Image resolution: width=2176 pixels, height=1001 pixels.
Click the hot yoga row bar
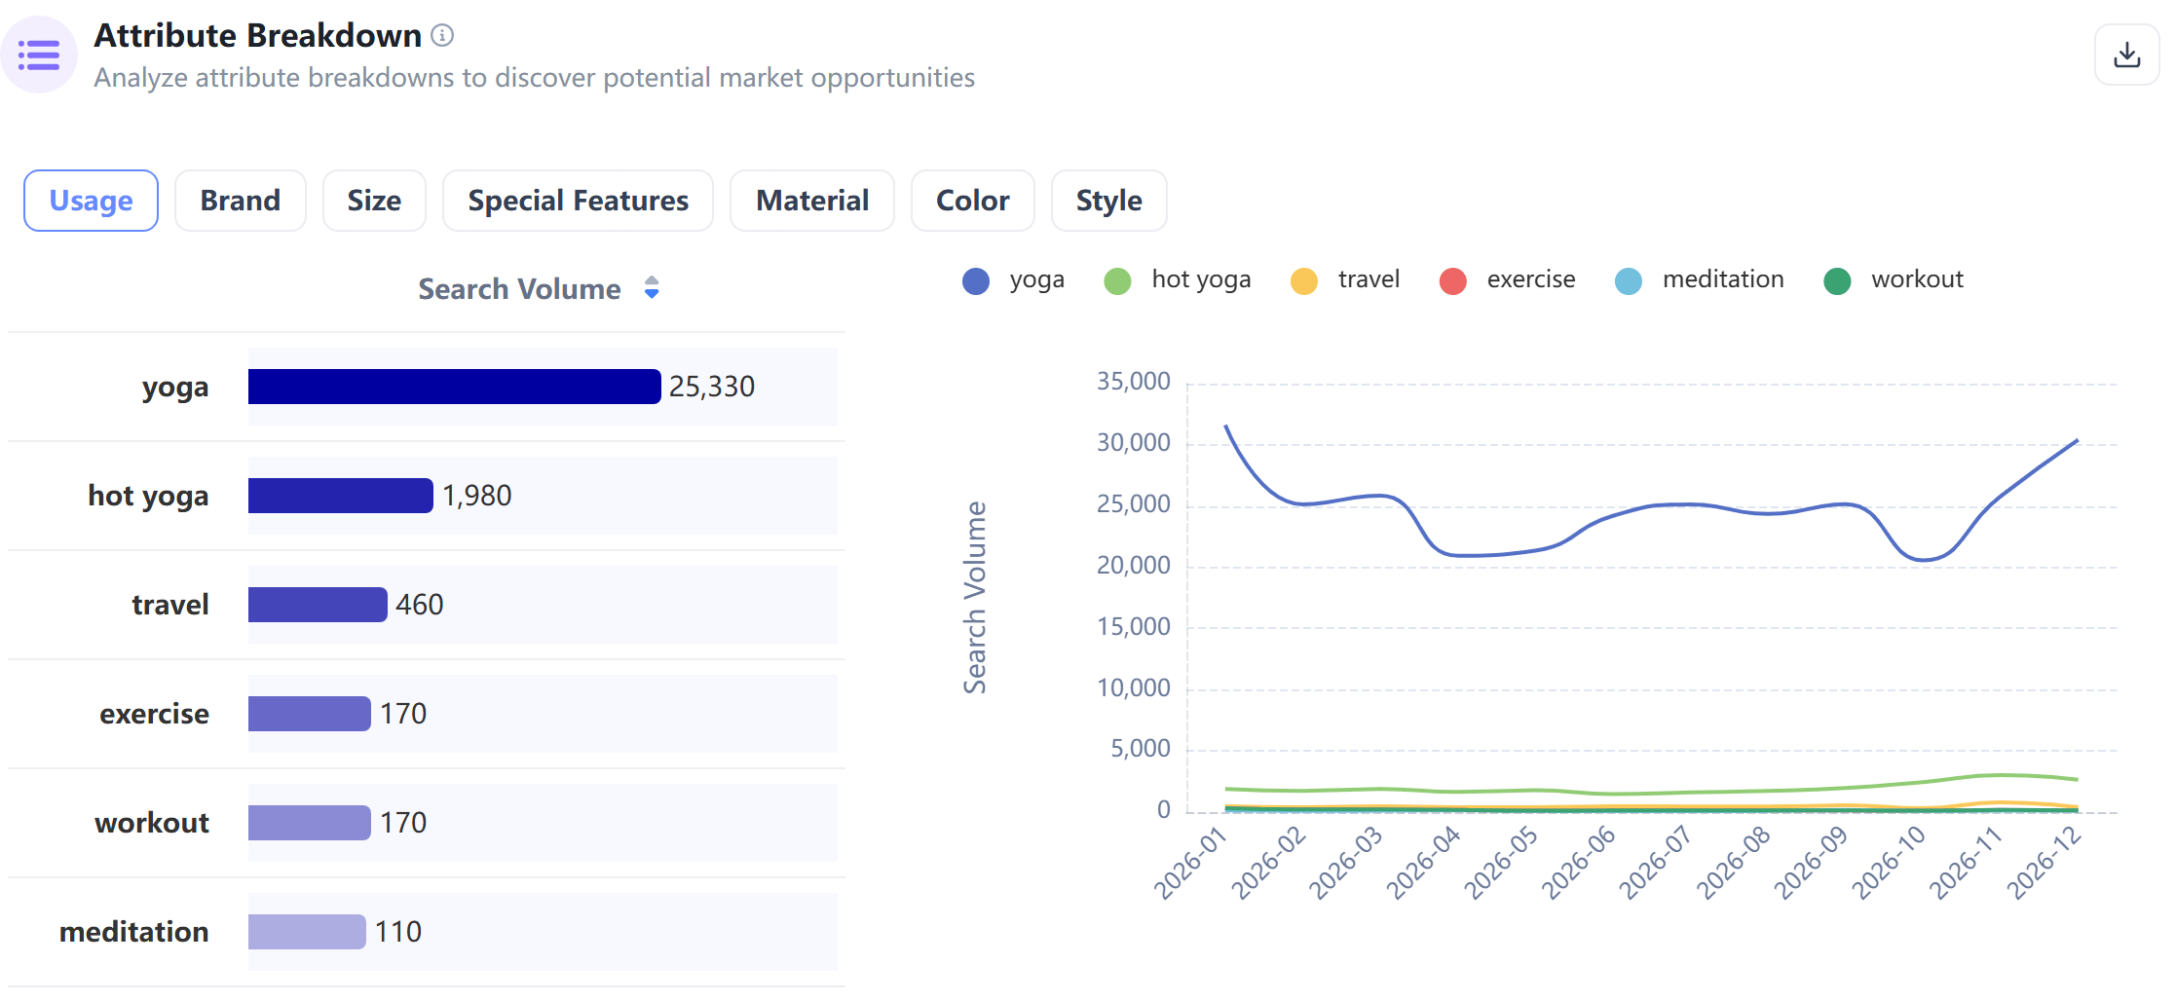pyautogui.click(x=340, y=496)
